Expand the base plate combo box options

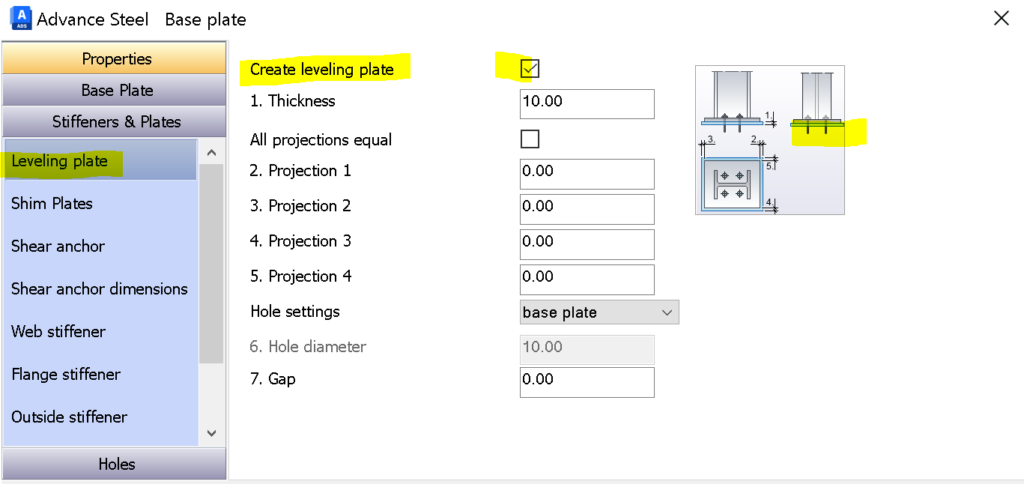point(667,312)
